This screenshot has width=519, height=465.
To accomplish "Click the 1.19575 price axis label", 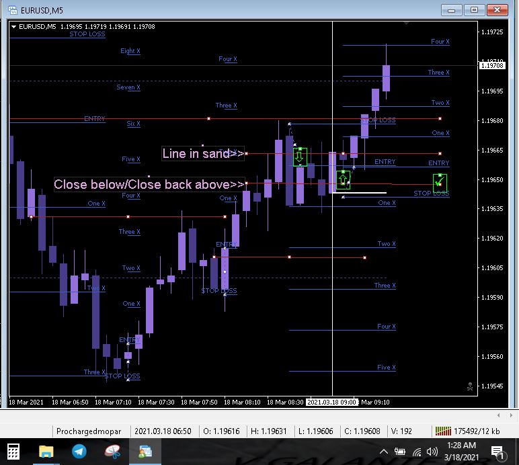I will point(492,327).
